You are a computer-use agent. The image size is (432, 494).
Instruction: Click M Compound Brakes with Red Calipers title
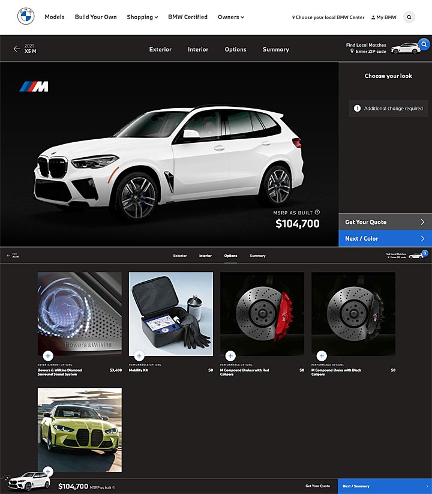[245, 372]
